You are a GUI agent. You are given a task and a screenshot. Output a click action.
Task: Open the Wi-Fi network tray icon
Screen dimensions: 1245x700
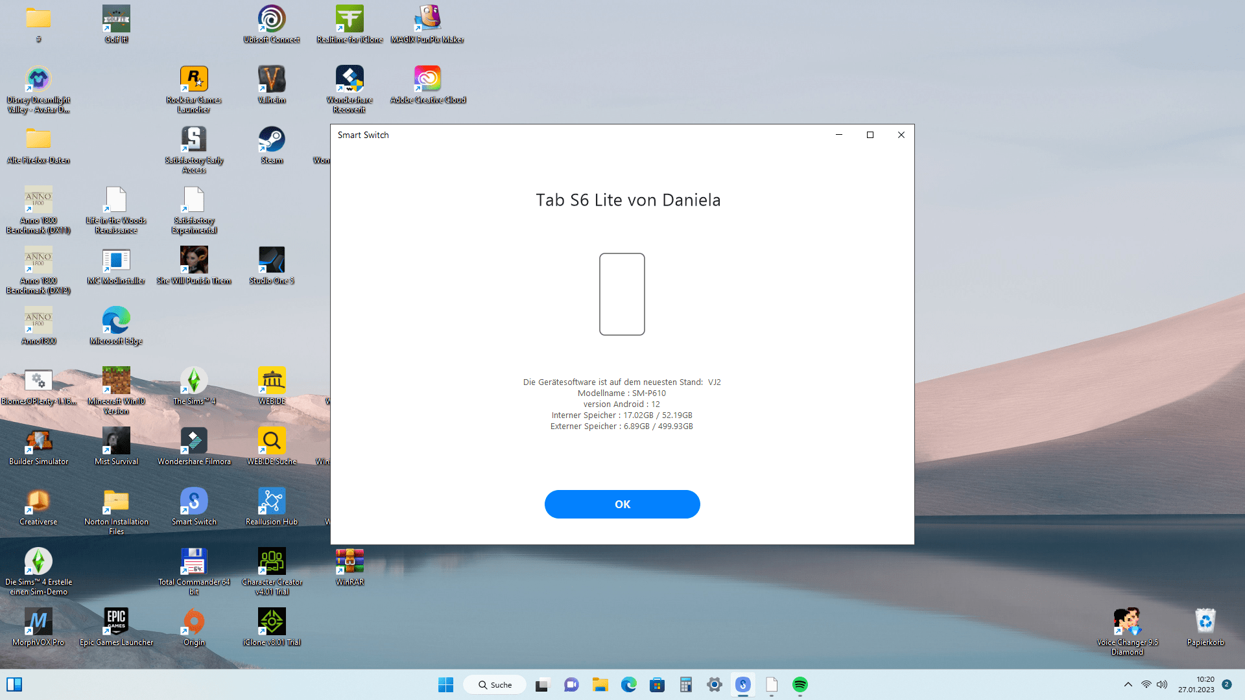1146,684
